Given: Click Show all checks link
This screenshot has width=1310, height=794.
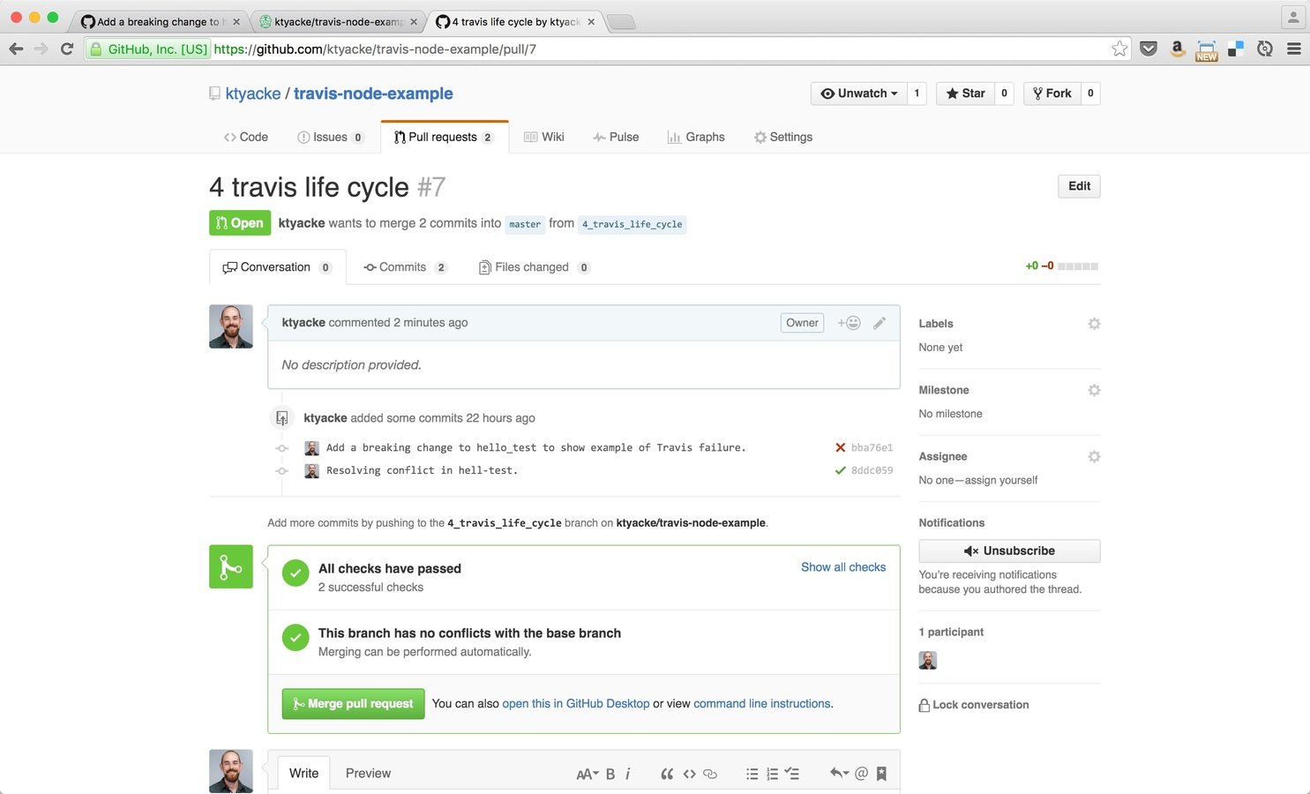Looking at the screenshot, I should point(843,567).
